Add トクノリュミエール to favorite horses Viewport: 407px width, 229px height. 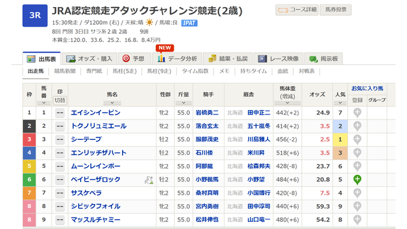(x=357, y=126)
